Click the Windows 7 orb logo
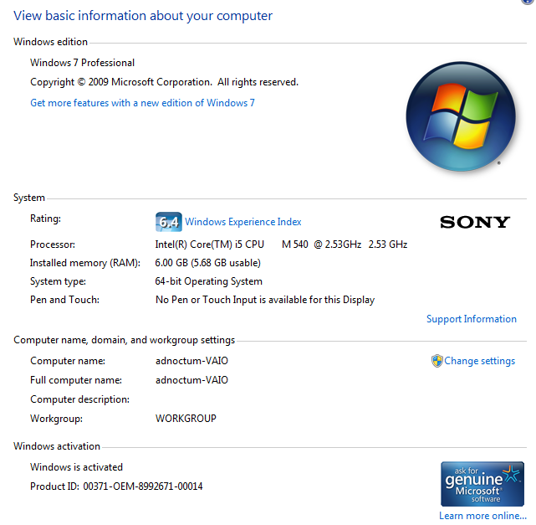Image resolution: width=536 pixels, height=525 pixels. (461, 116)
